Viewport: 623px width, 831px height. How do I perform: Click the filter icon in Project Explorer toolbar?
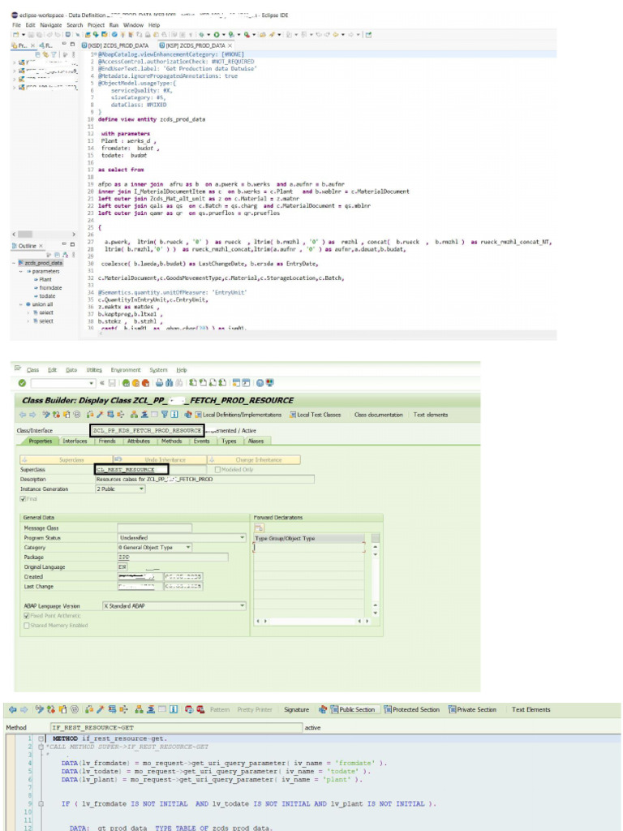[54, 54]
